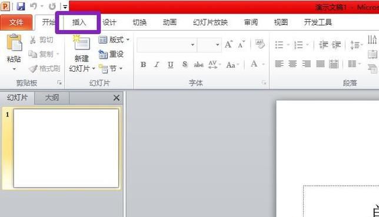Switch to the 幻灯片 (Slides) pane tab
Image resolution: width=379 pixels, height=217 pixels.
[x=18, y=98]
